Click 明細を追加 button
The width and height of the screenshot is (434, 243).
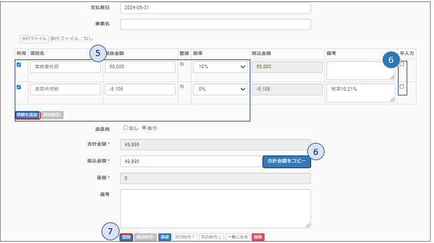(x=27, y=115)
